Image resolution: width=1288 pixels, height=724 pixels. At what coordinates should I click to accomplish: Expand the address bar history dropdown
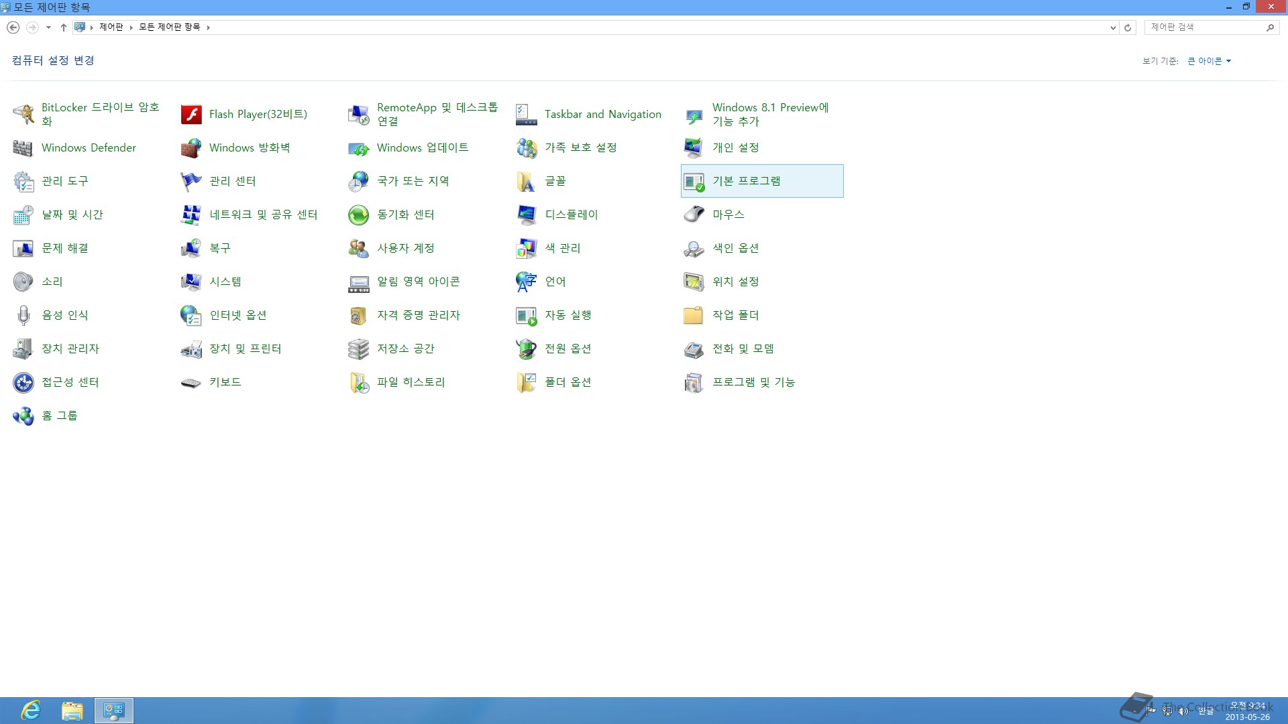[x=1113, y=27]
